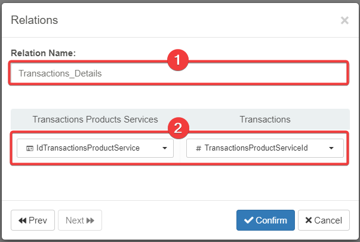Confirm the relation settings
360x242 pixels.
tap(265, 220)
